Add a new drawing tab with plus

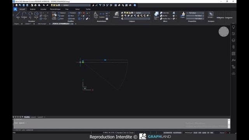pos(76,24)
